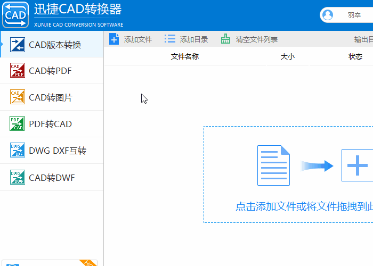Click the 迅捷CAD转换器 title text

(78, 9)
